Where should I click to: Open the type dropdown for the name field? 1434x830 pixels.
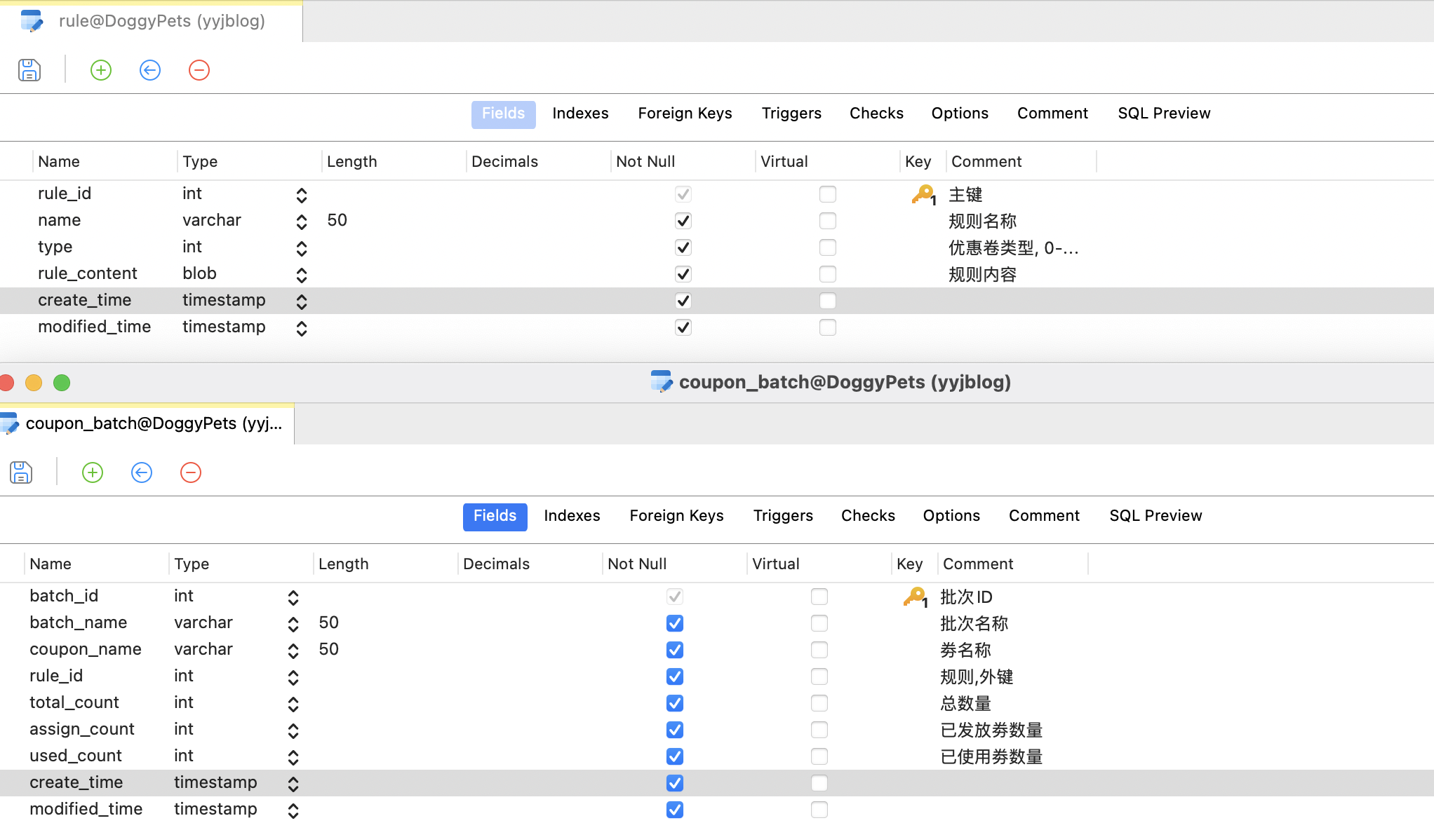[302, 222]
